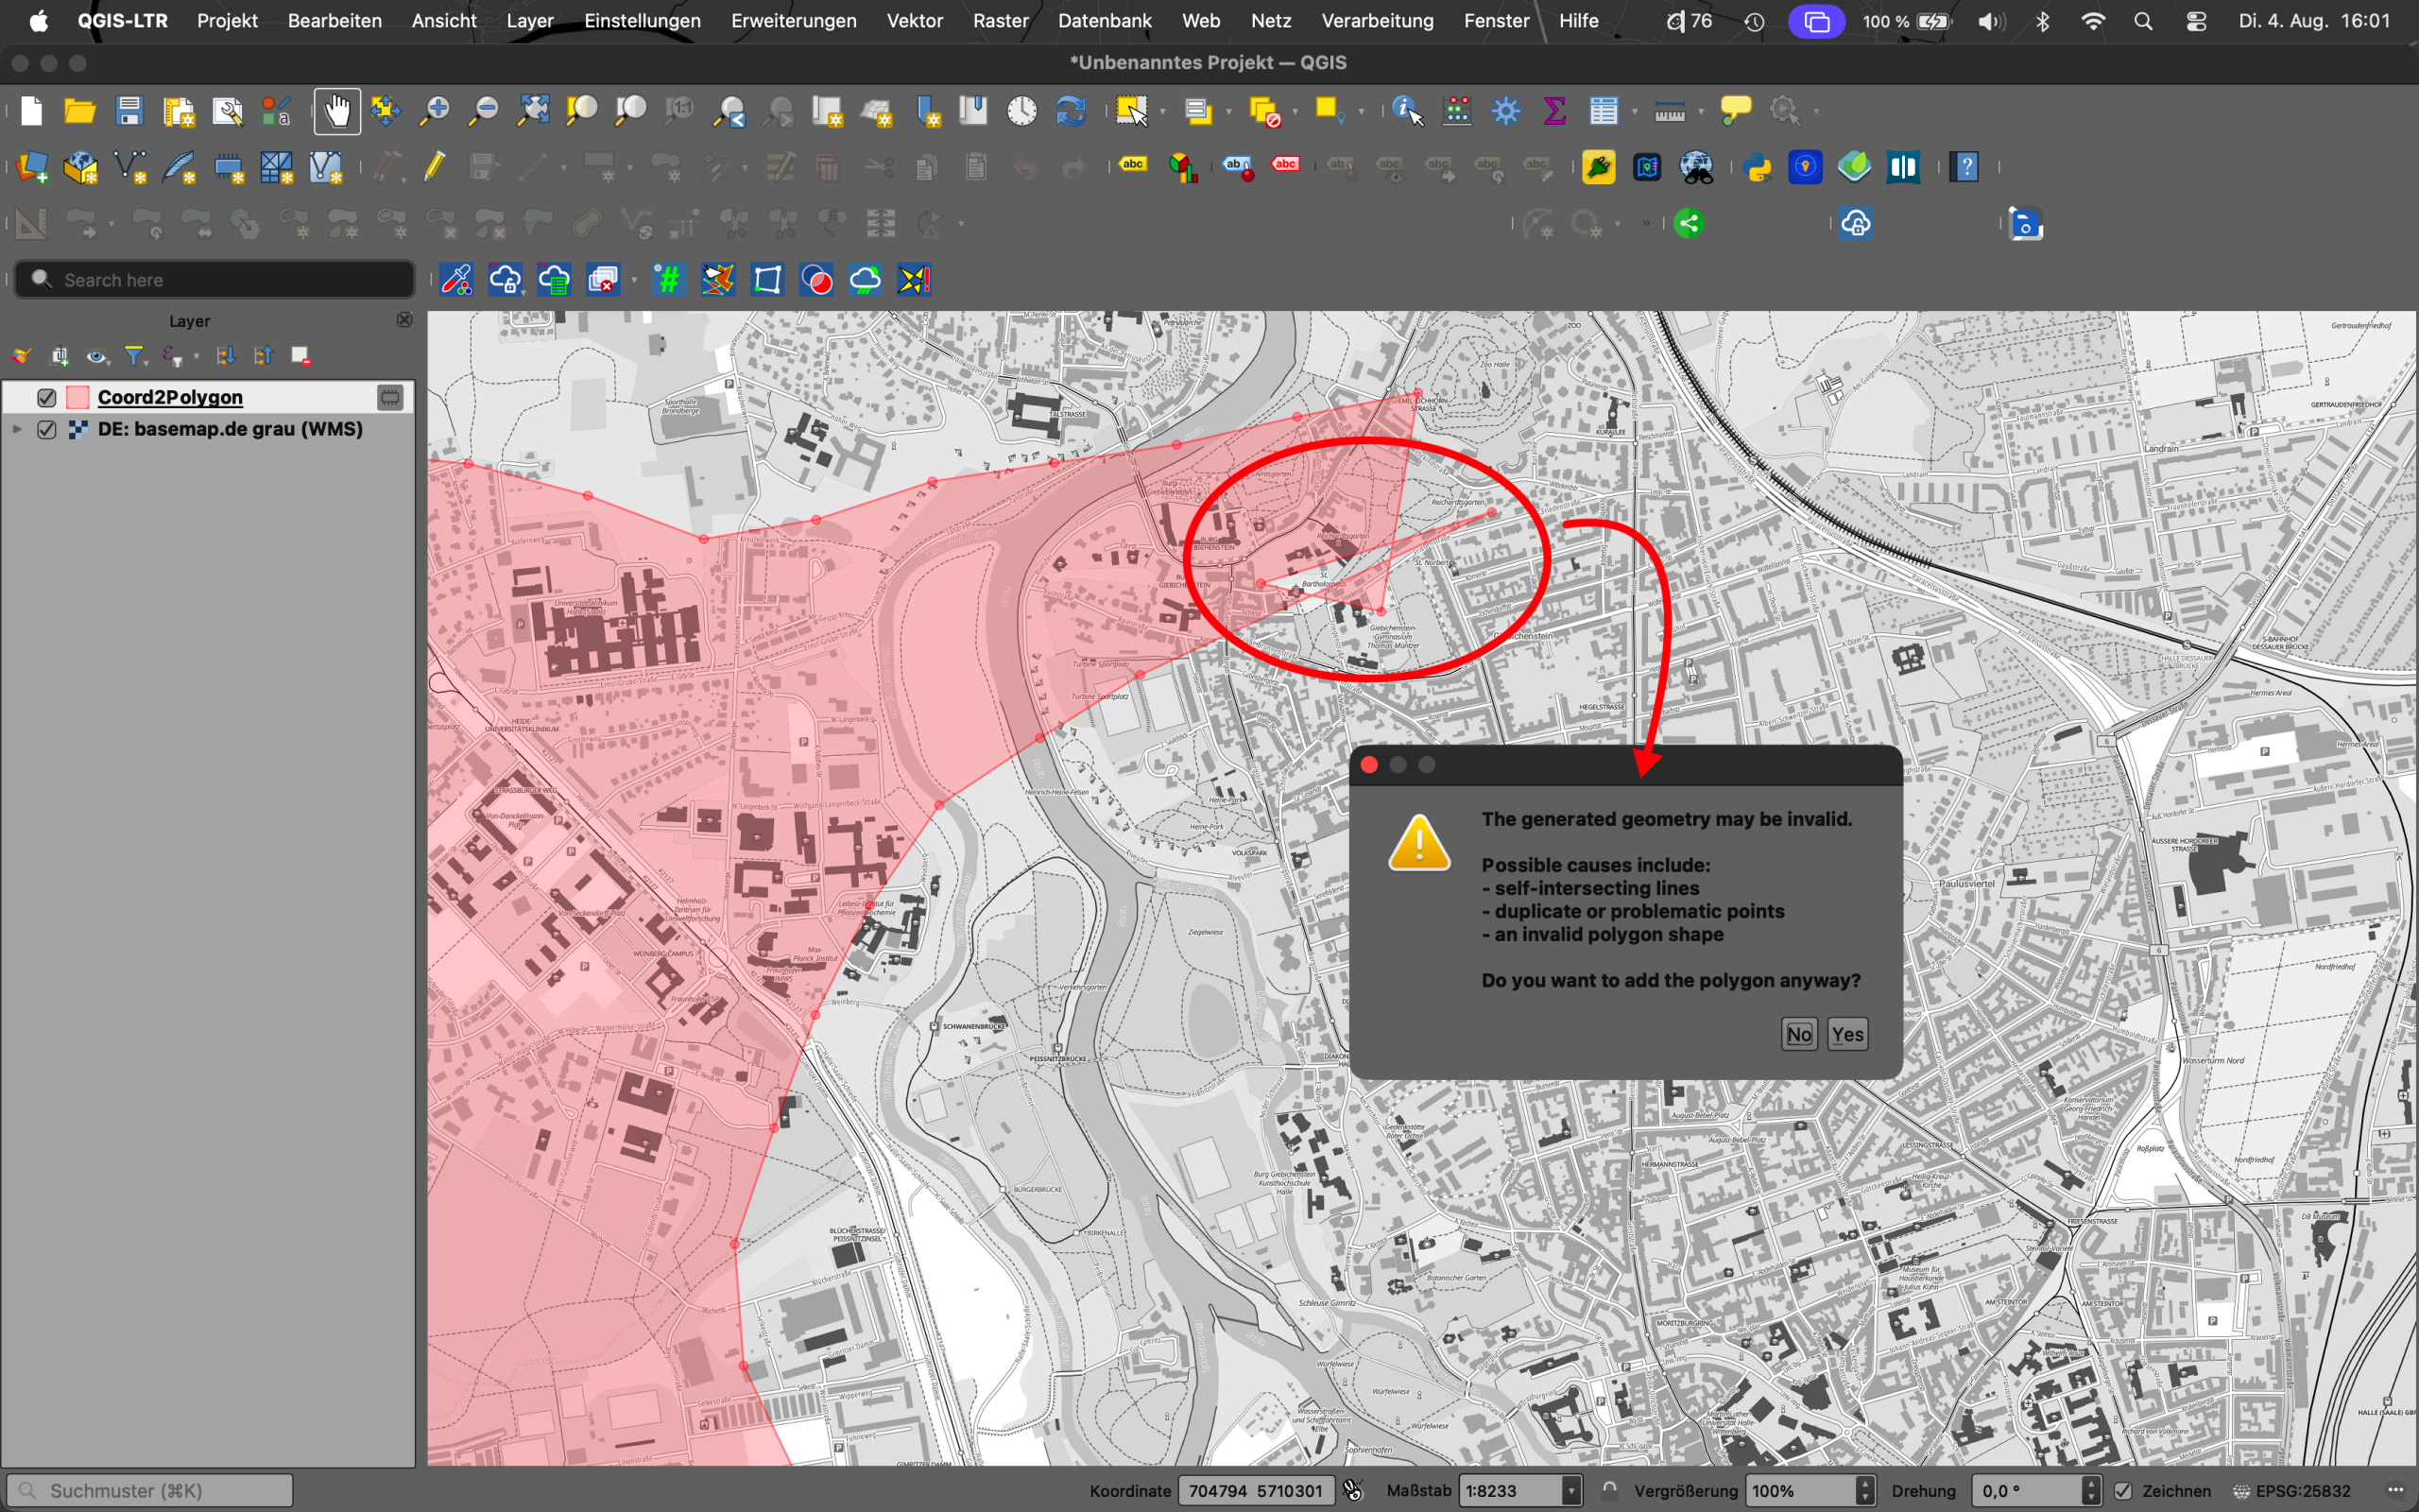Activate the Pan Map hand tool
This screenshot has width=2419, height=1512.
(336, 111)
